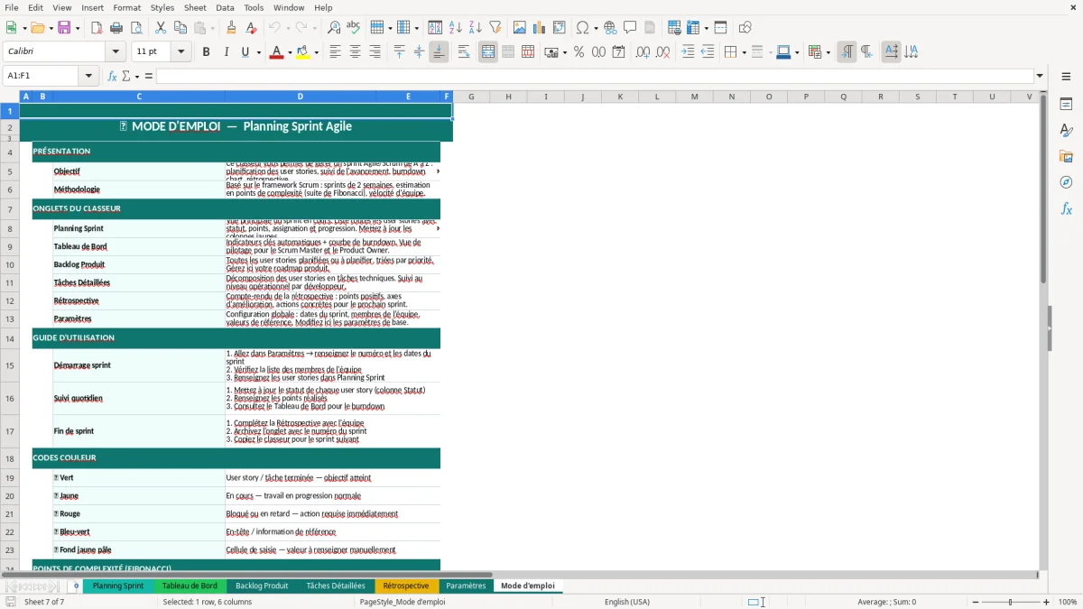The width and height of the screenshot is (1083, 609).
Task: Open the font name dropdown
Action: point(116,52)
